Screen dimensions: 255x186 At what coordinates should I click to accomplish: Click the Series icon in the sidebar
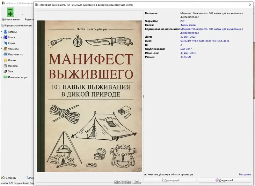click(5, 43)
